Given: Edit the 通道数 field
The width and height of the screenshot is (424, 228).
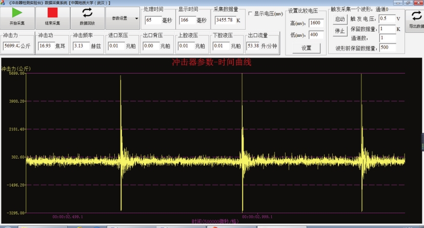Looking at the screenshot, I should 388,38.
